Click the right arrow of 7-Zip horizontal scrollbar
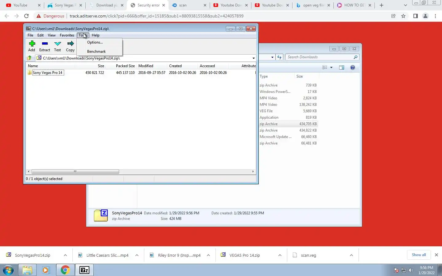Screen dimensions: 442x276 [x=253, y=172]
